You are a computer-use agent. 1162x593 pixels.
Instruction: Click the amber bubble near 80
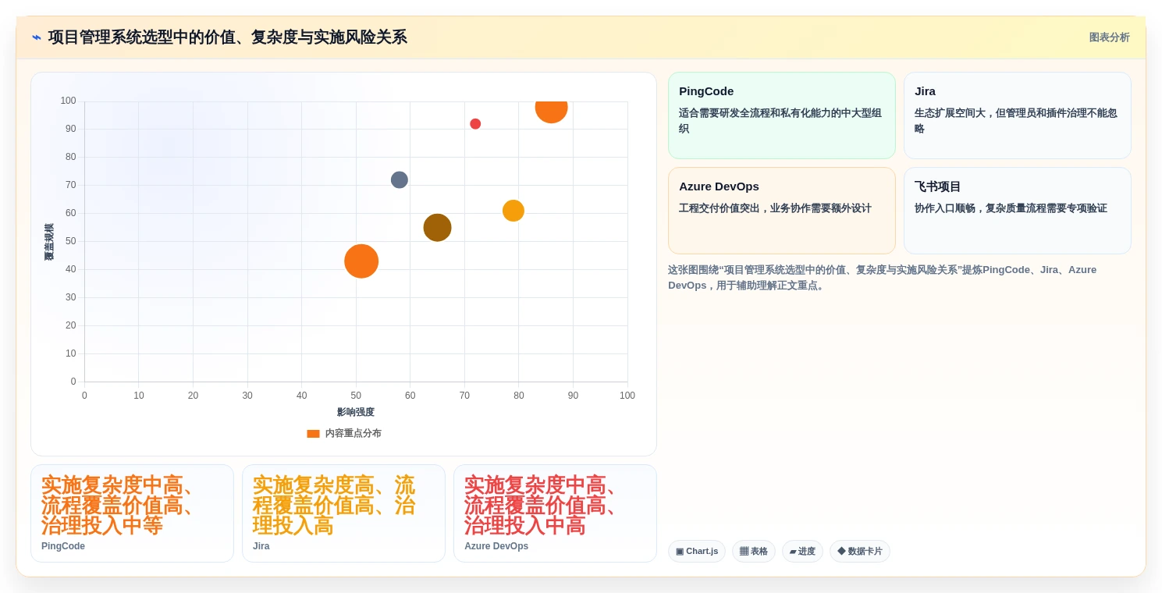point(513,211)
